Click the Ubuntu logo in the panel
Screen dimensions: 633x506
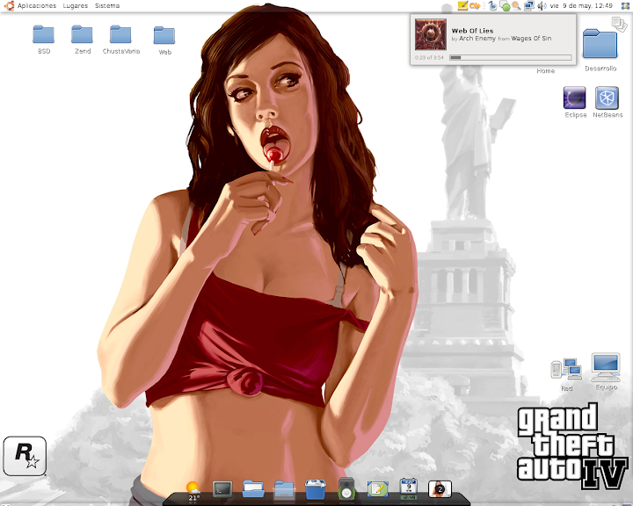[x=9, y=5]
